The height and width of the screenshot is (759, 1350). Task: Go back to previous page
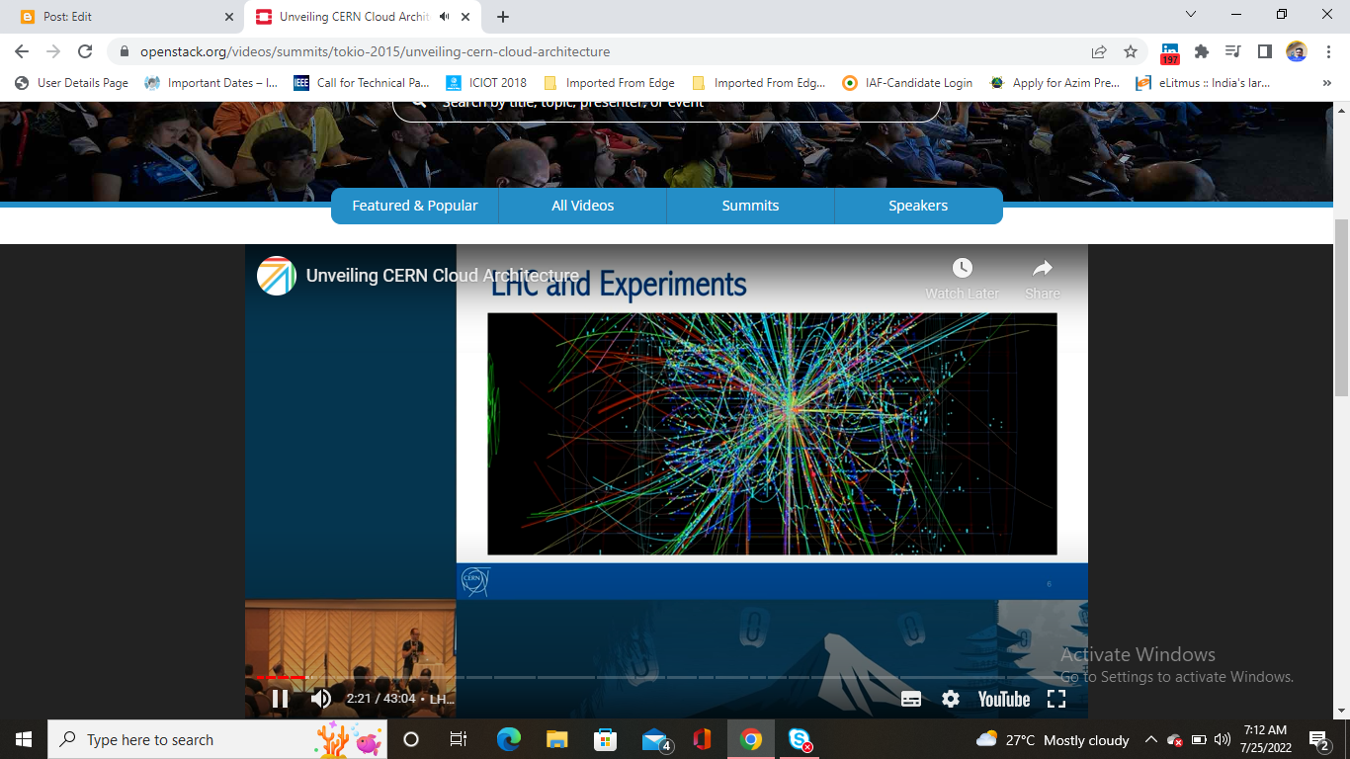coord(22,51)
